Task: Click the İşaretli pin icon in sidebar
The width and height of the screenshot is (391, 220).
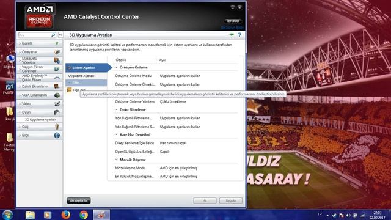Action: pos(57,43)
